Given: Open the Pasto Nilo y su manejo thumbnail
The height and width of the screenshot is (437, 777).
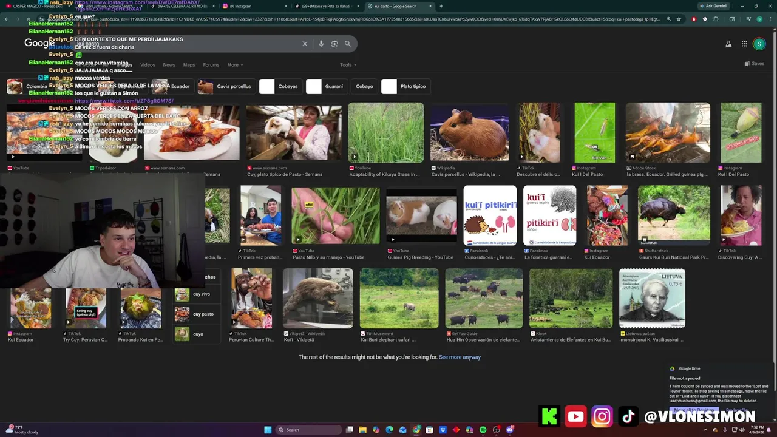Looking at the screenshot, I should point(335,215).
